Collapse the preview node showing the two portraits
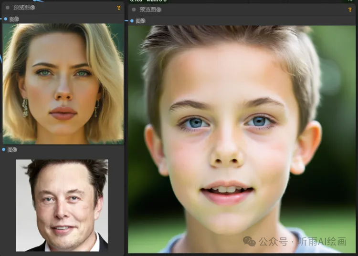 tap(8, 8)
